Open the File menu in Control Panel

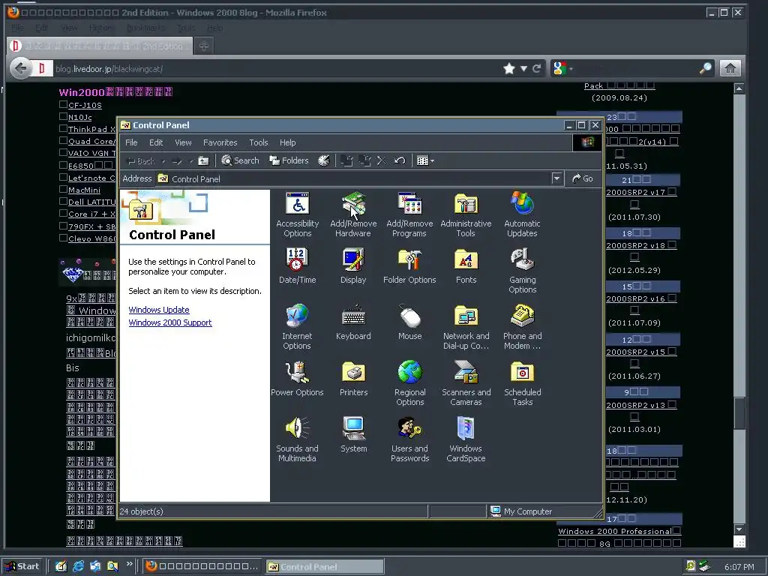tap(131, 142)
